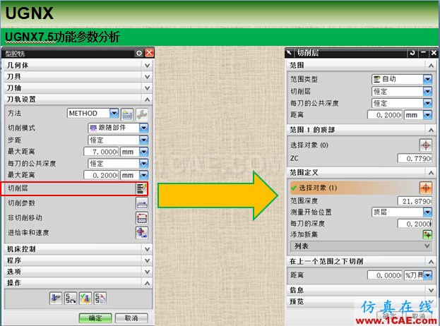Click the settings gear in 型腔铣 title bar

click(x=139, y=53)
